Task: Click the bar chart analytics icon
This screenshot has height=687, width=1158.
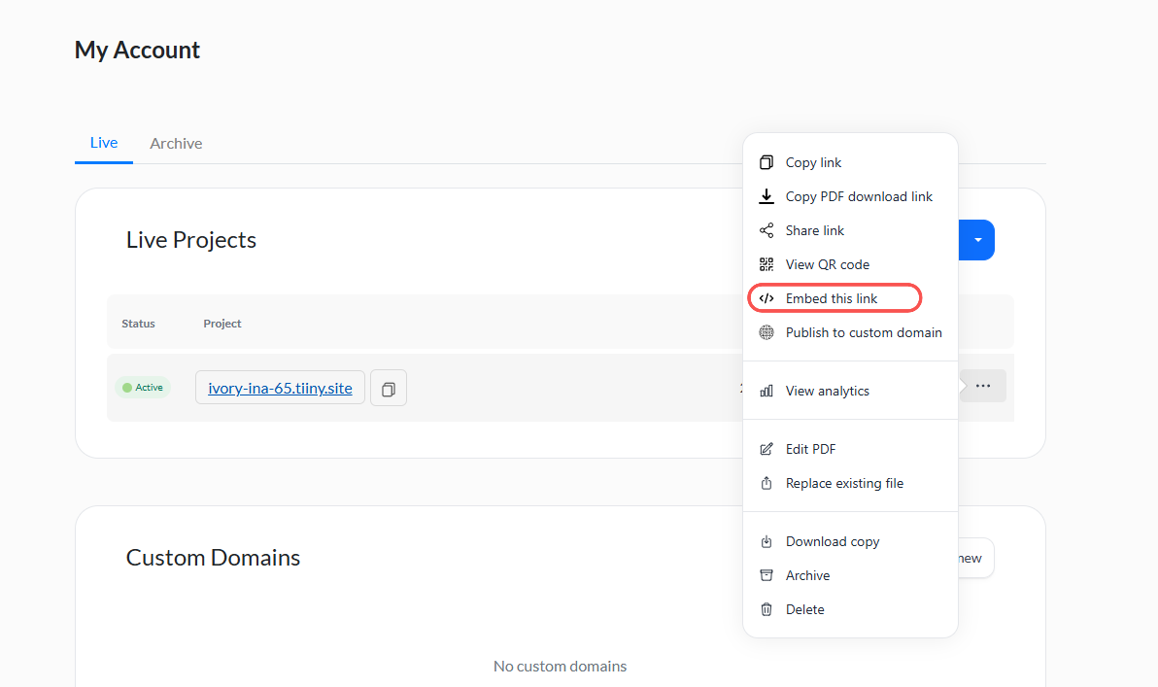Action: point(766,391)
